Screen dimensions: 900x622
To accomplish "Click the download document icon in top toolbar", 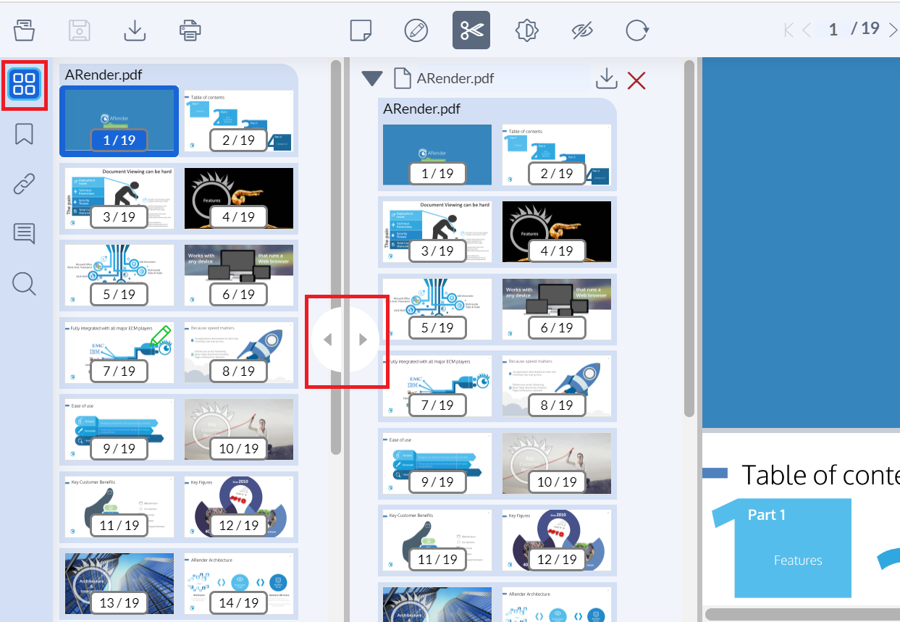I will click(x=135, y=30).
